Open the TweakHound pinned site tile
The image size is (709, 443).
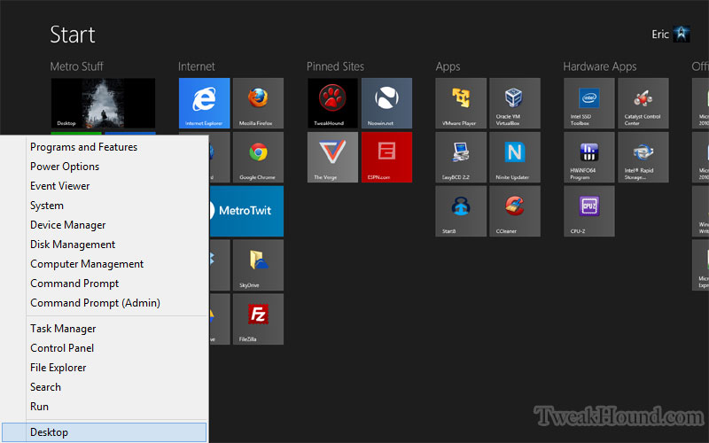pos(333,103)
